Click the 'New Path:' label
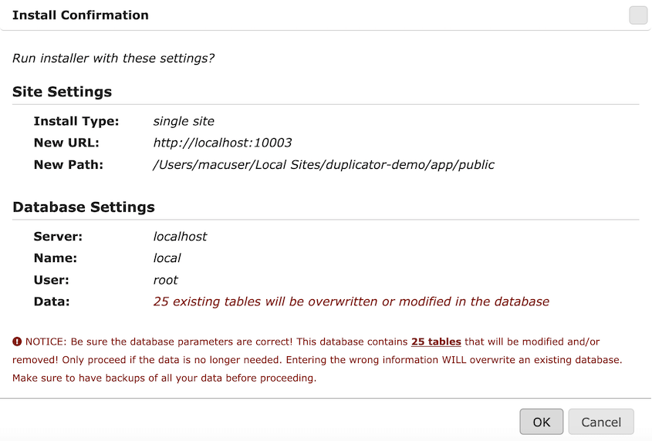This screenshot has height=441, width=652. 68,164
